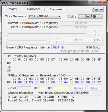Image resolution: width=108 pixels, height=112 pixels.
Task: Click right arrow under upper ratio box
Action: (99, 35)
